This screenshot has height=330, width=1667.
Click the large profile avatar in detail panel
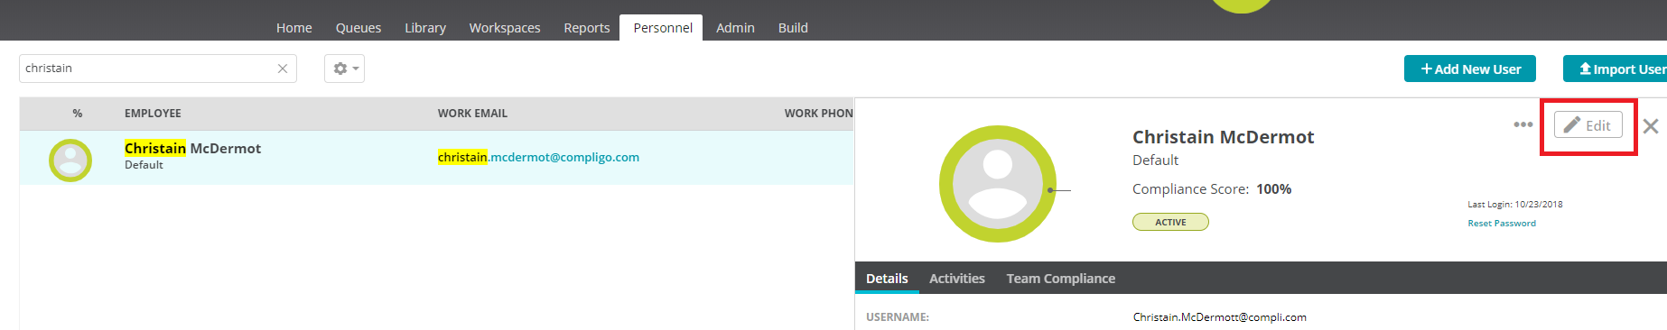click(998, 184)
